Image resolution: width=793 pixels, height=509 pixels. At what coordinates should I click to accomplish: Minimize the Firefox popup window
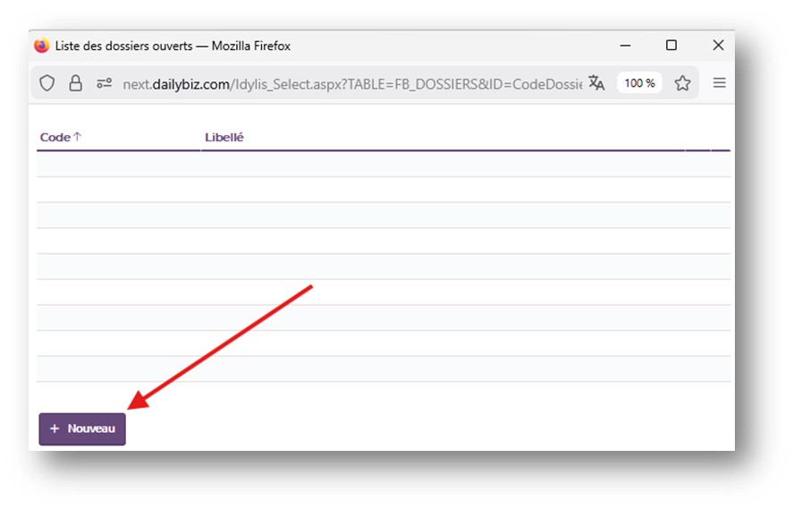pyautogui.click(x=624, y=46)
